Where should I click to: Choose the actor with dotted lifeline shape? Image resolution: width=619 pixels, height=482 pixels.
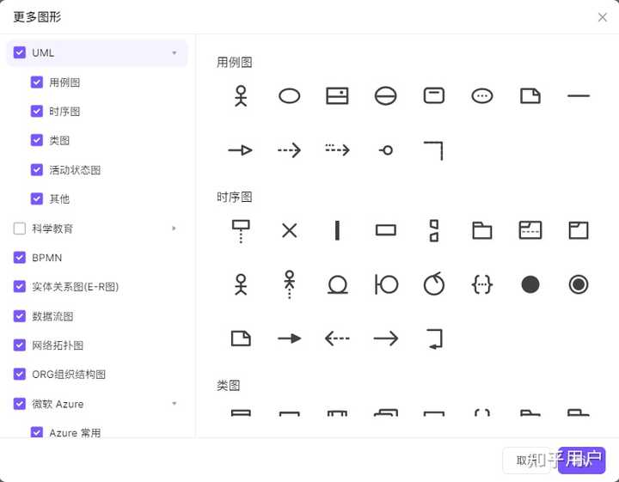290,284
